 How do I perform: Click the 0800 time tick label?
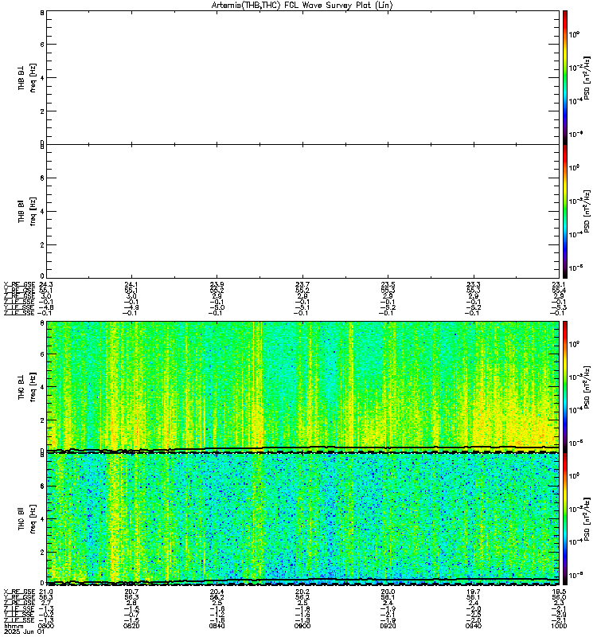(45, 626)
